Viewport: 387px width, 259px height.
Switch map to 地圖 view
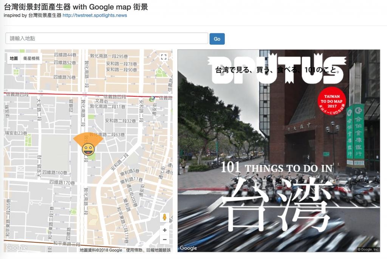14,58
